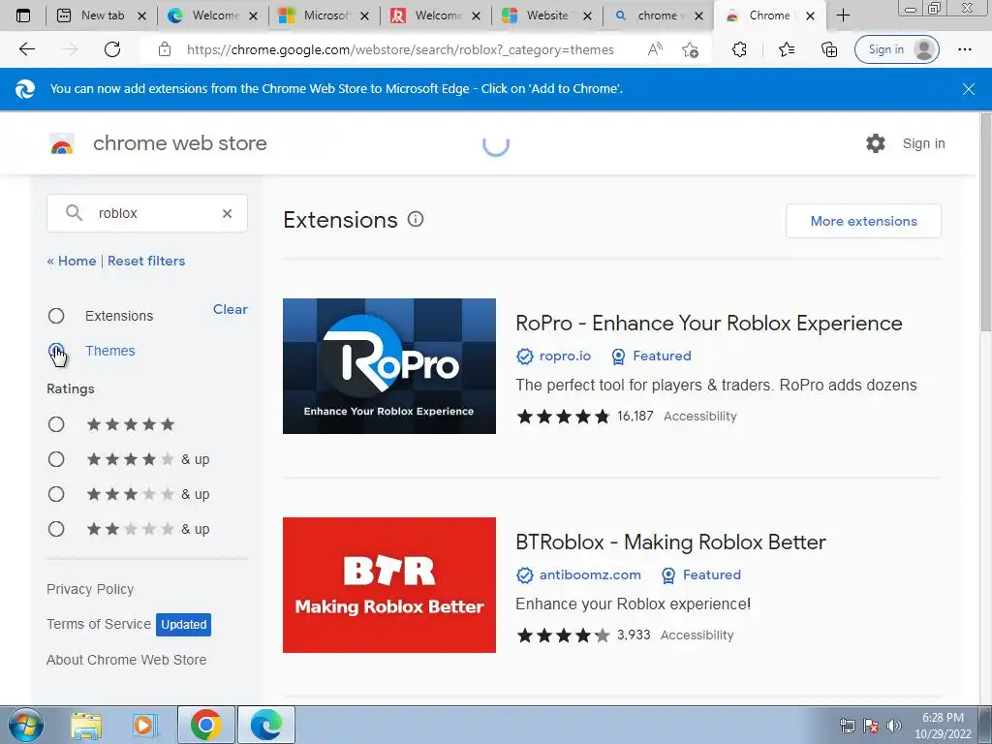The width and height of the screenshot is (992, 744).
Task: Open the RoPro extension thumbnail
Action: (x=389, y=366)
